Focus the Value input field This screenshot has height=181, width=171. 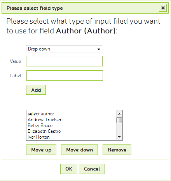[64, 61]
